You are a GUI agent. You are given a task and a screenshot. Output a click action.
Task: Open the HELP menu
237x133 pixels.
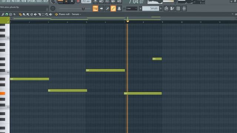coord(46,1)
